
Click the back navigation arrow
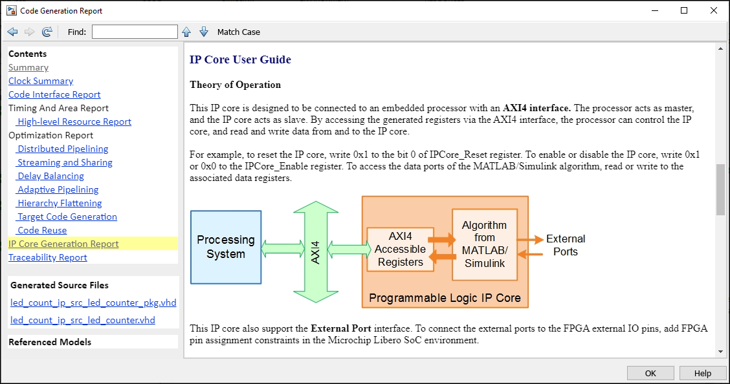click(x=12, y=31)
